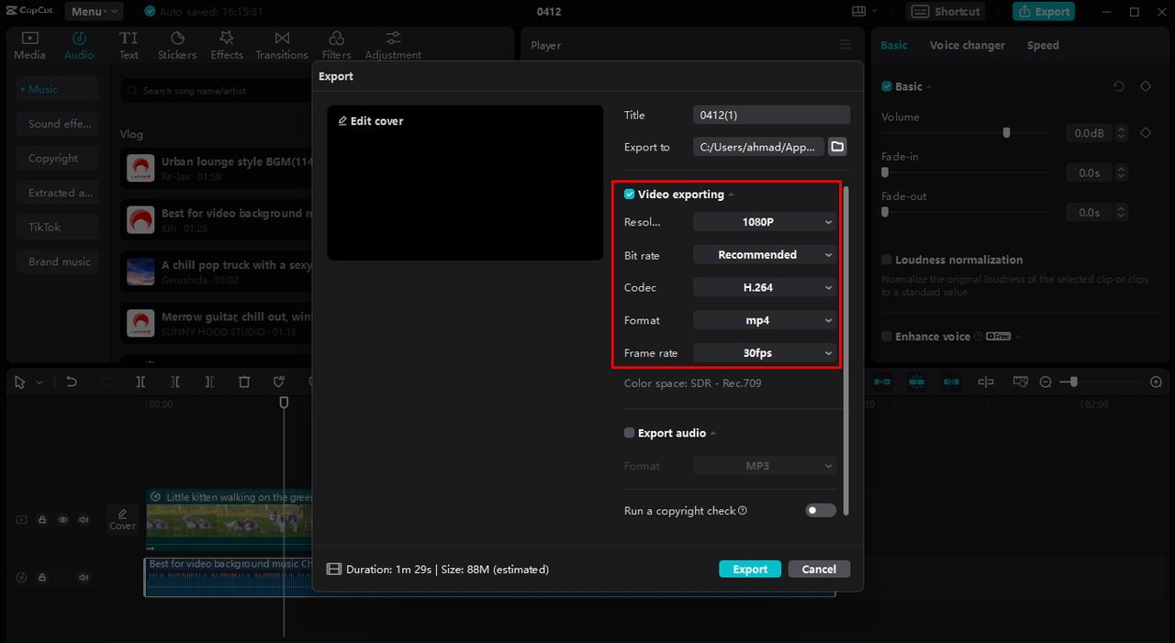Open the Menu dropdown in title bar
The width and height of the screenshot is (1175, 643).
coord(94,12)
